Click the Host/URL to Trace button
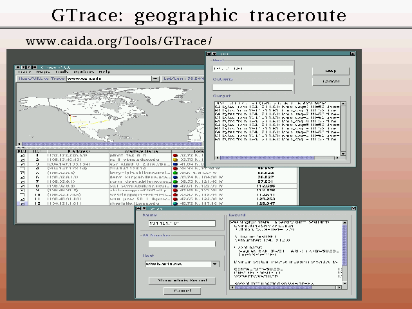 click(x=41, y=79)
